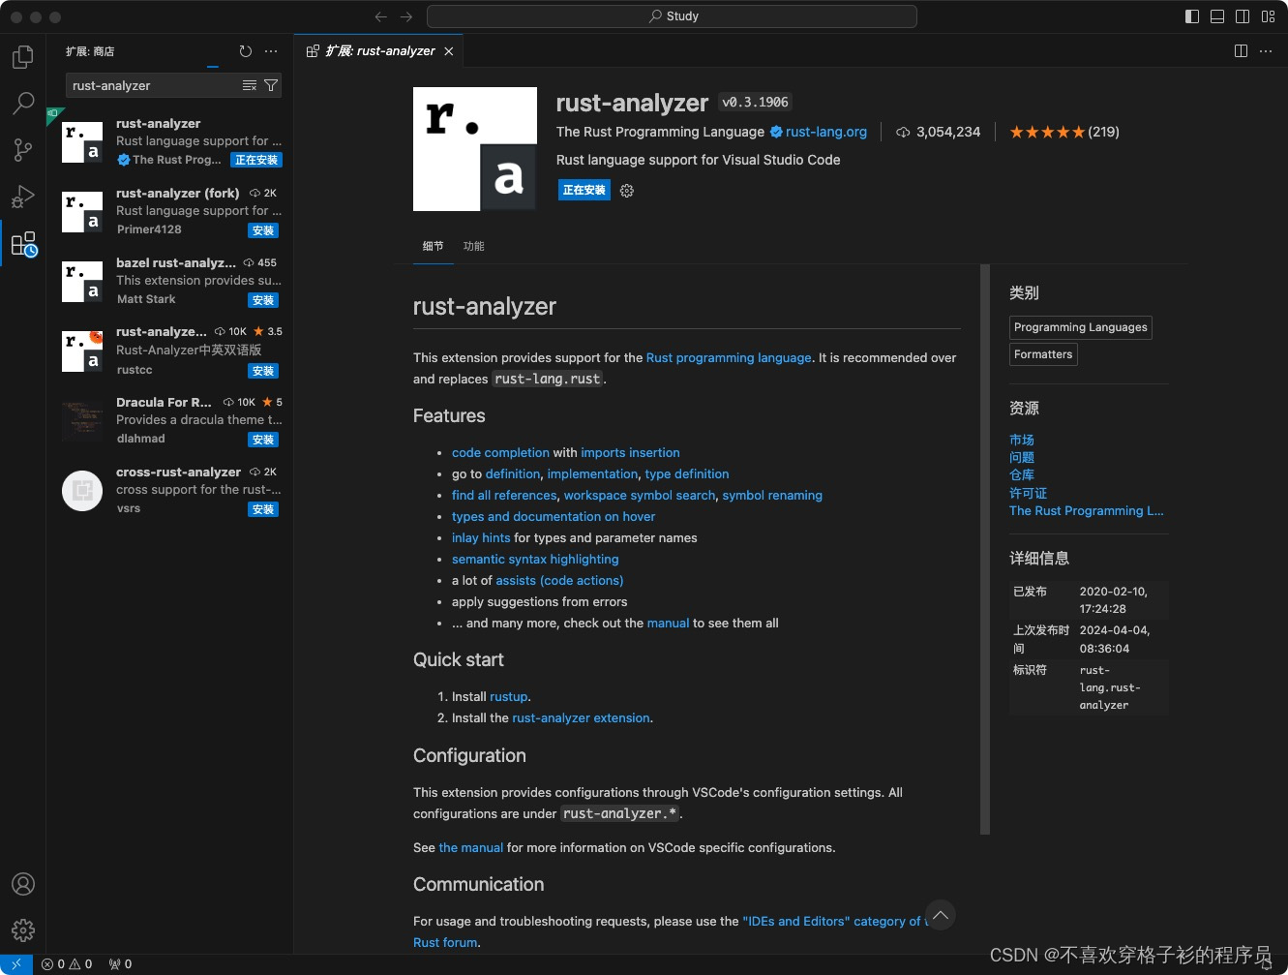Switch to the 功能 tab
Image resolution: width=1288 pixels, height=975 pixels.
(x=473, y=246)
